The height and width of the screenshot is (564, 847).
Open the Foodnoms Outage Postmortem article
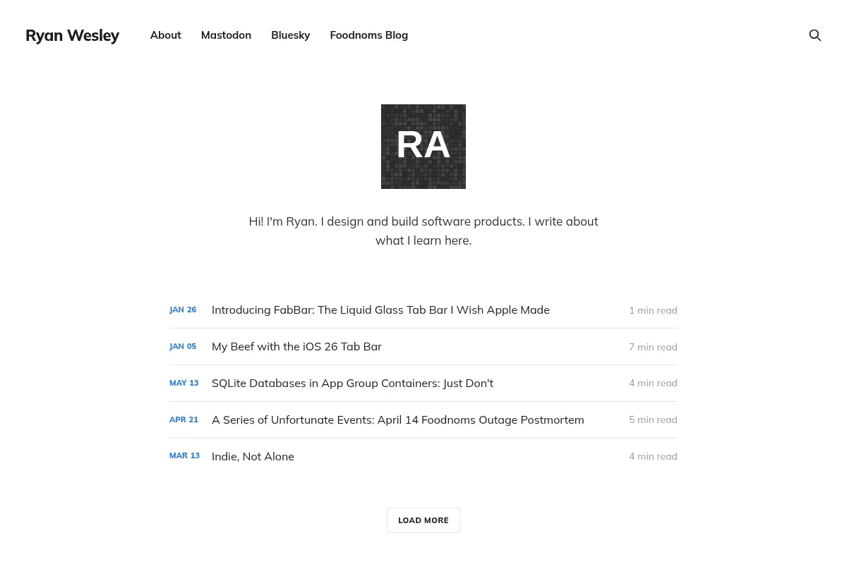(x=398, y=420)
